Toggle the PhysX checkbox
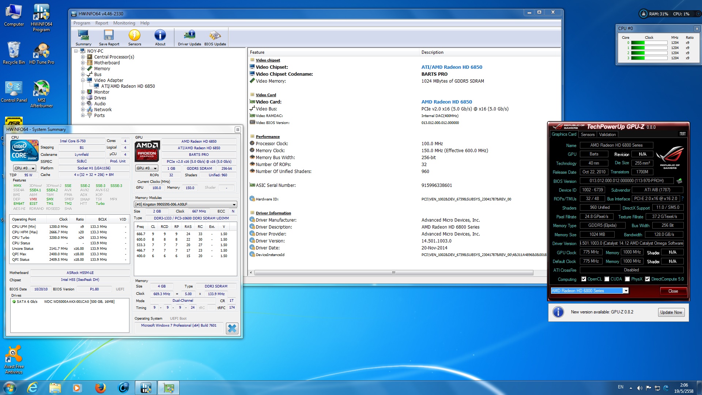The image size is (702, 395). 627,279
